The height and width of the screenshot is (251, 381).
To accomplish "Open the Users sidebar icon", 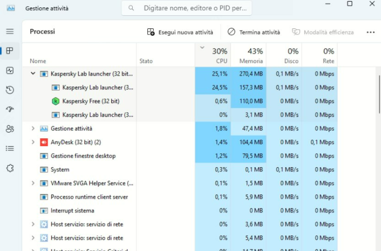I will [10, 129].
